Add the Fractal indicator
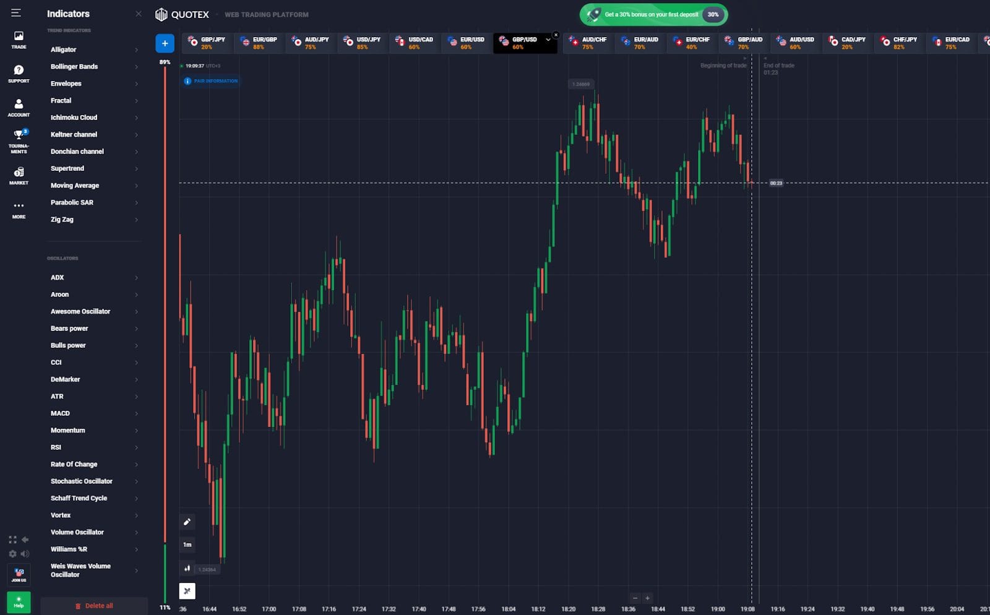Screen dimensions: 990x615 point(94,100)
